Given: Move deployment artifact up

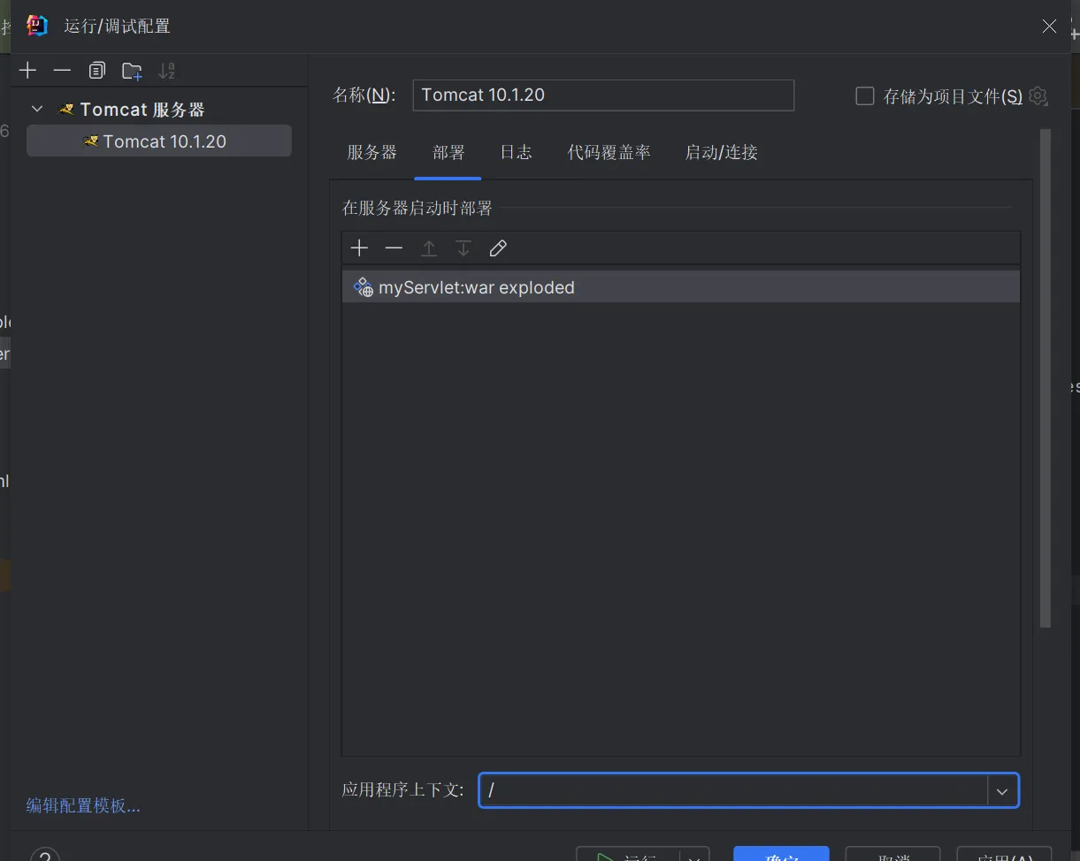Looking at the screenshot, I should coord(429,248).
